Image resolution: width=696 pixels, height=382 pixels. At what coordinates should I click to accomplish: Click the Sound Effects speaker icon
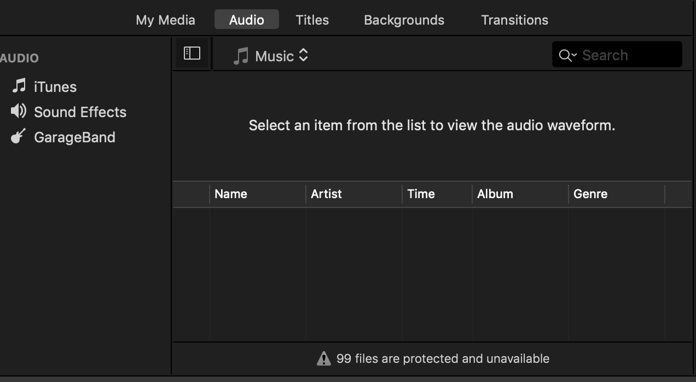pyautogui.click(x=19, y=111)
